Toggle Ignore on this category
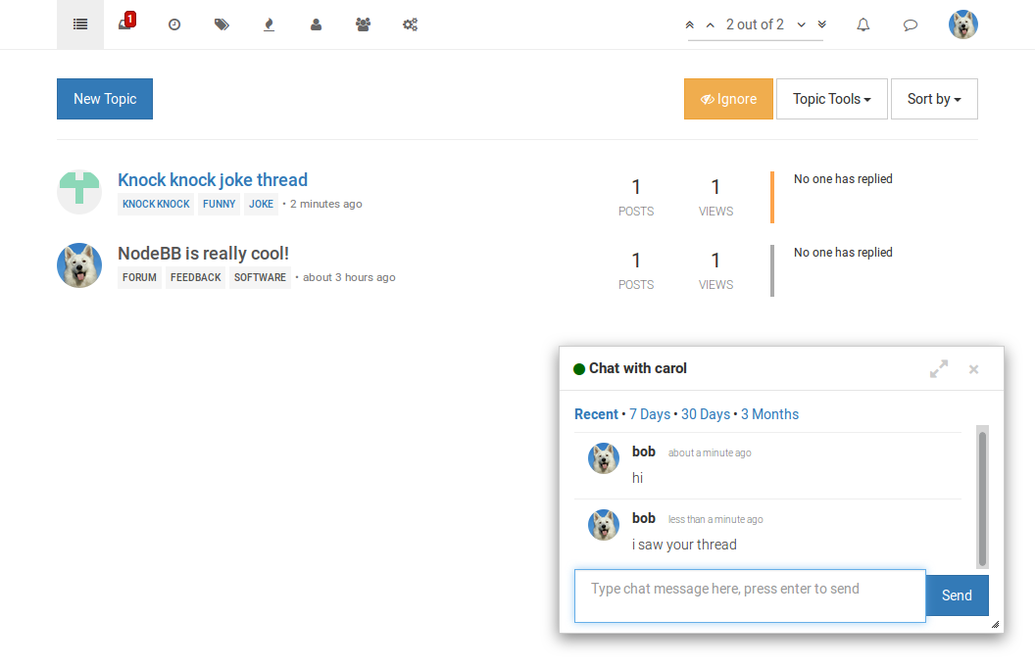Viewport: 1035px width, 666px height. click(x=728, y=99)
